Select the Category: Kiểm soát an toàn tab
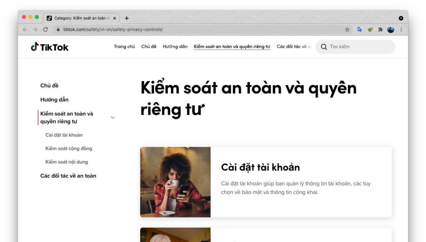 point(81,18)
